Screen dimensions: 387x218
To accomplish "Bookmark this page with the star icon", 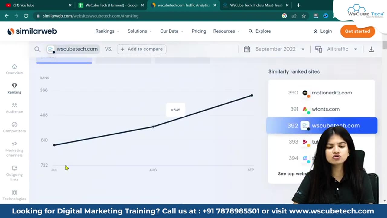I will [x=304, y=16].
